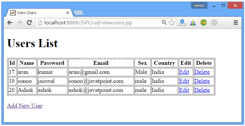Click the Add New User link
245x126 pixels.
coord(25,106)
